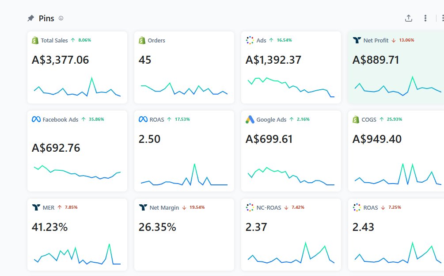Click the Net Profit sparkline chart

click(x=398, y=86)
